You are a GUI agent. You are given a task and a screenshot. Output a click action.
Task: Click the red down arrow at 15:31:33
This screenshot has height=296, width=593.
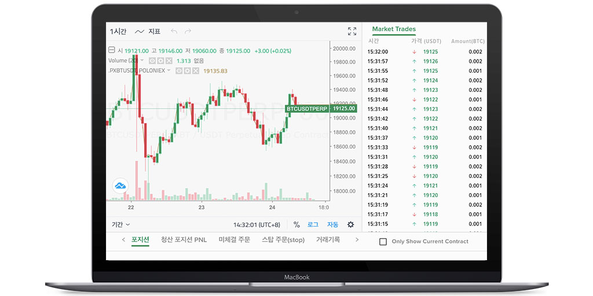[x=414, y=147]
